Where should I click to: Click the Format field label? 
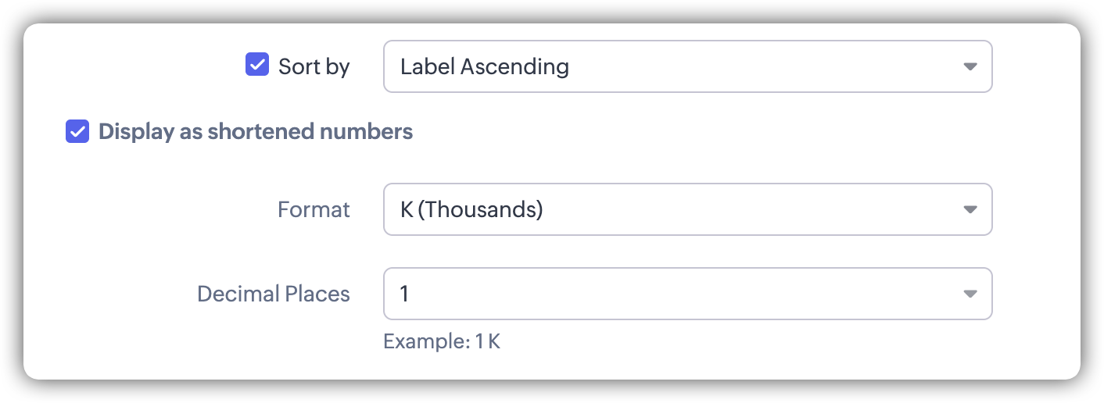coord(314,209)
